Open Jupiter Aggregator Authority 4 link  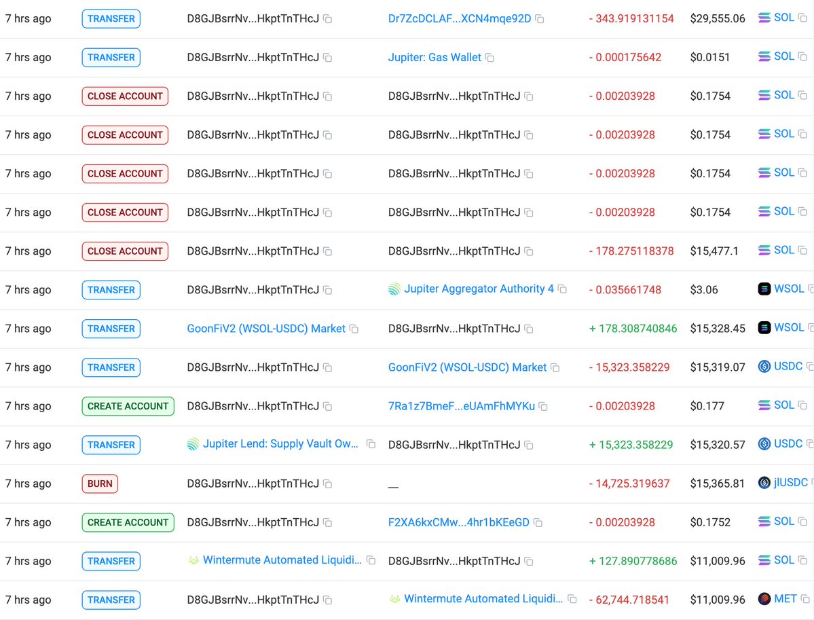479,289
